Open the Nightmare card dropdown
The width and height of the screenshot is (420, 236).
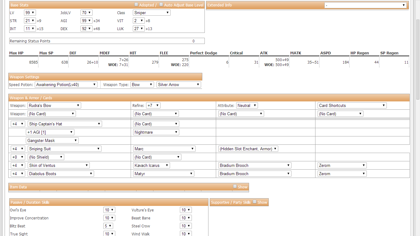tap(156, 132)
